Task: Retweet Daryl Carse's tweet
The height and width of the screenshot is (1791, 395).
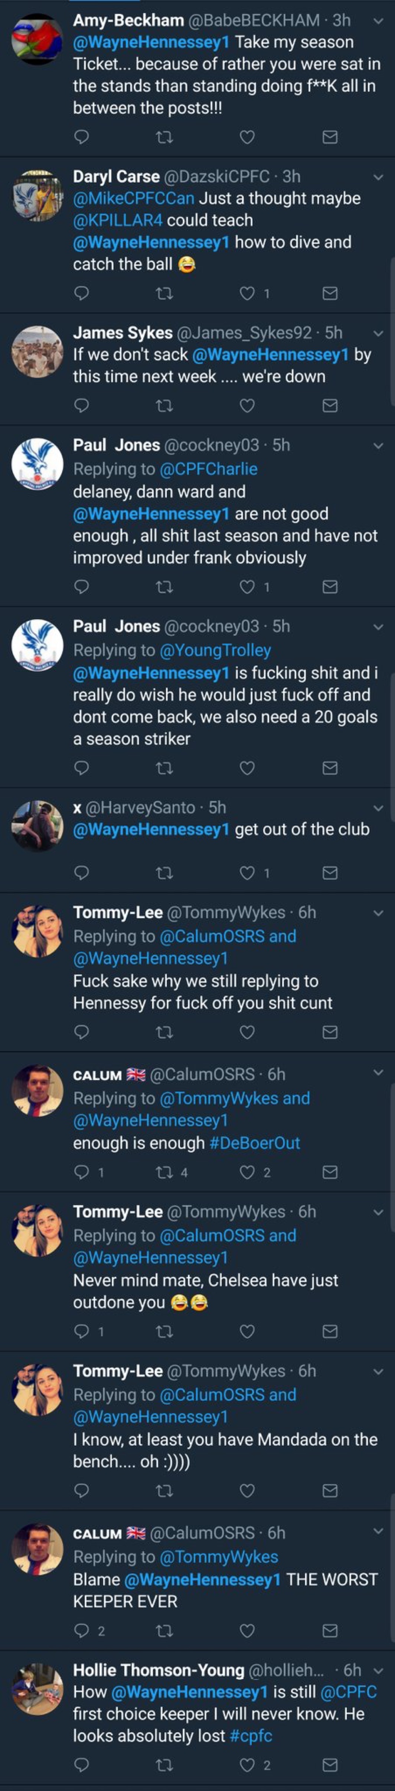Action: point(164,294)
